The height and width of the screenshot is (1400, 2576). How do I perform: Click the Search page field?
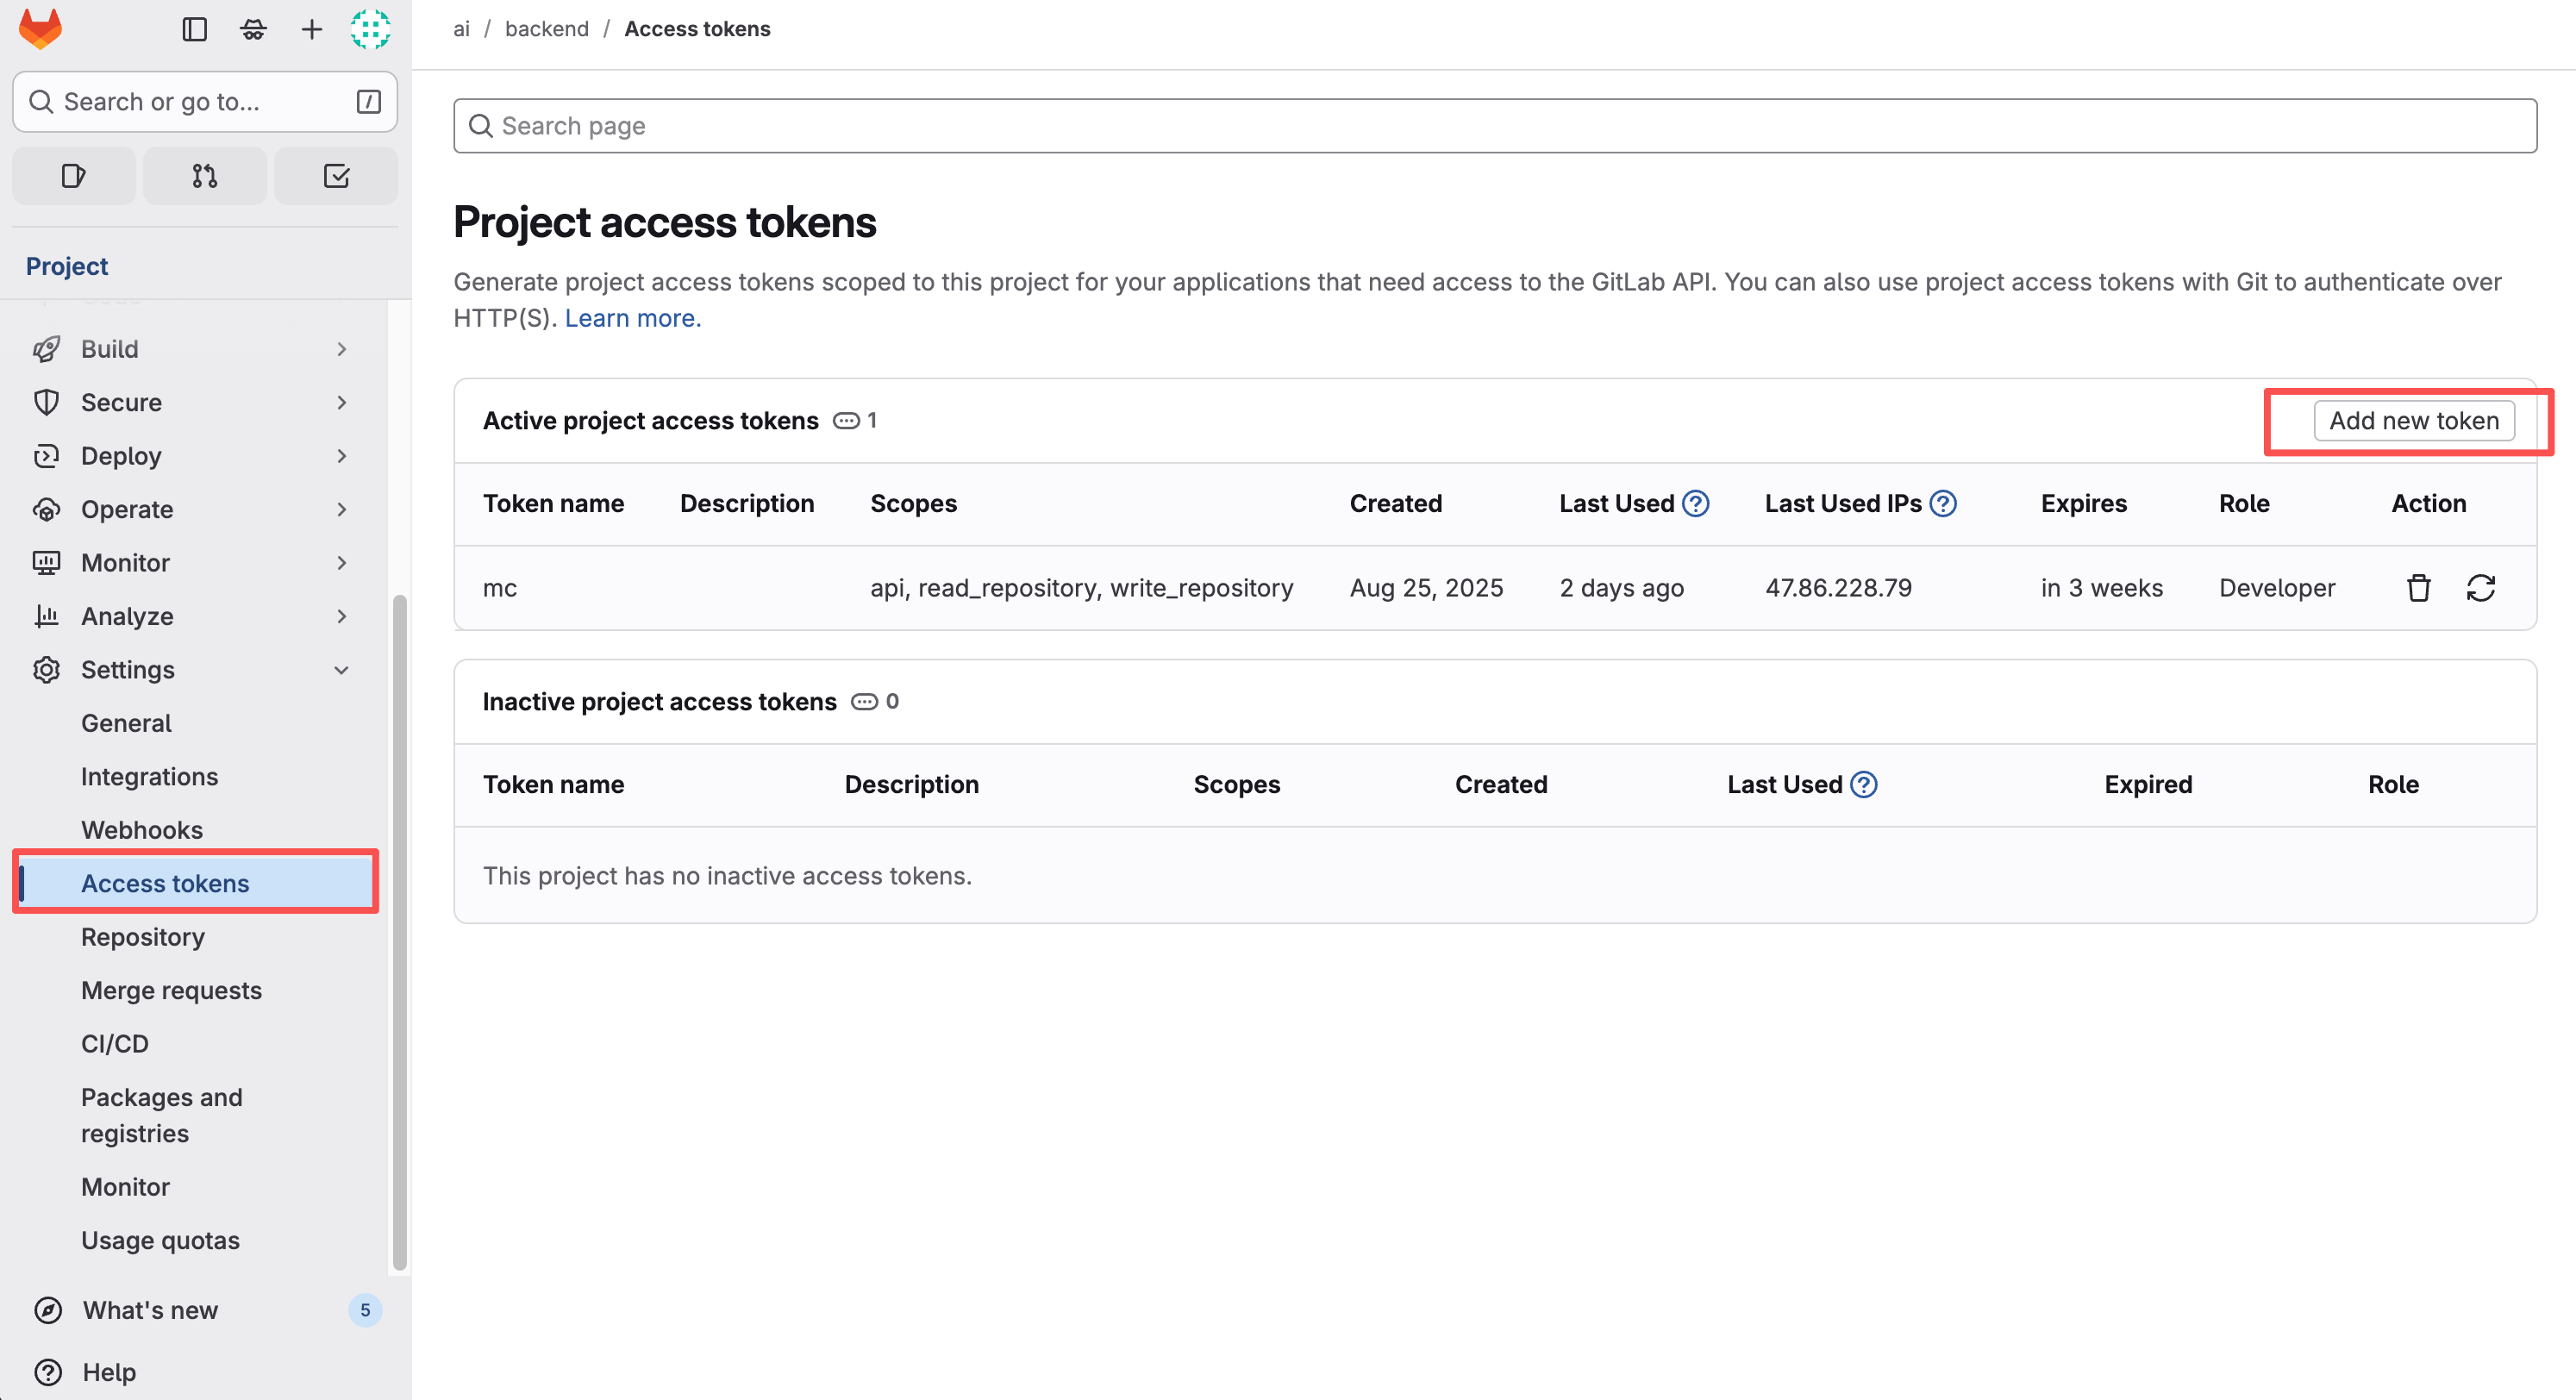coord(1494,126)
